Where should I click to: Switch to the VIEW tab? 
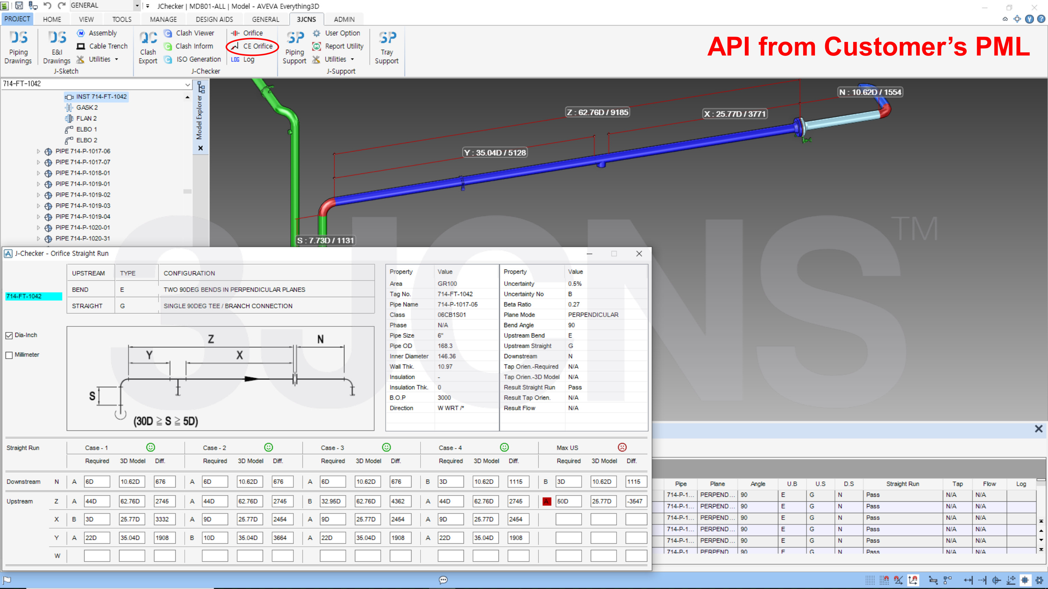[x=86, y=19]
